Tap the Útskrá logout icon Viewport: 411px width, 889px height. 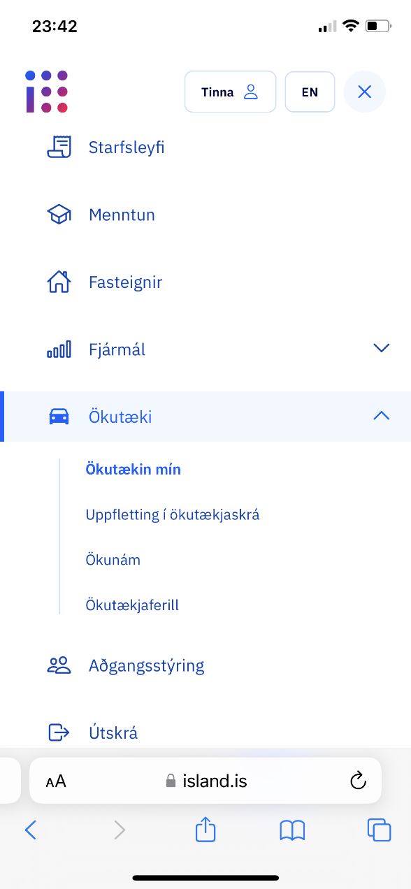(x=59, y=732)
